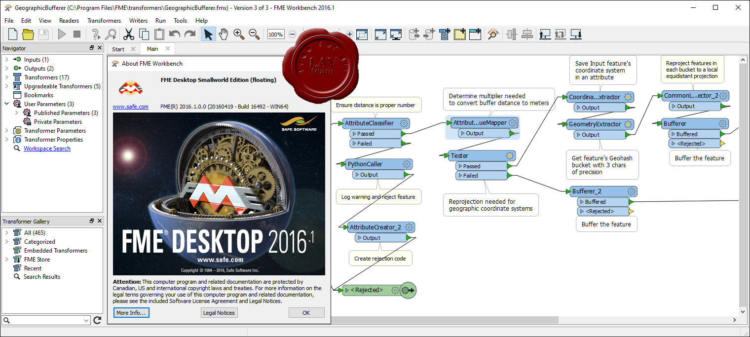Viewport: 750px width, 337px height.
Task: Add a reader using the toolbar icon
Action: pyautogui.click(x=414, y=34)
